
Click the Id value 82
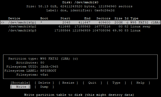[x=126, y=26]
